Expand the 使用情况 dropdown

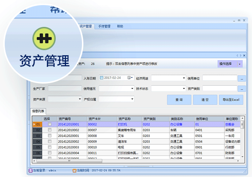(x=132, y=89)
